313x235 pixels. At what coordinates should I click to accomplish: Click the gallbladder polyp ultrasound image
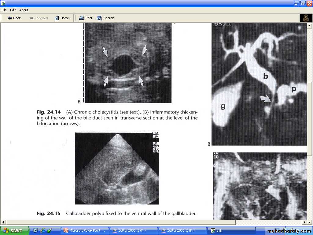click(x=117, y=168)
